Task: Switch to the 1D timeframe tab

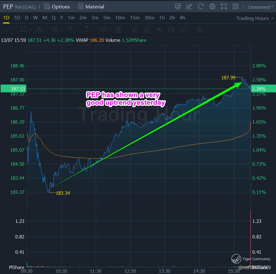Action: [6, 18]
